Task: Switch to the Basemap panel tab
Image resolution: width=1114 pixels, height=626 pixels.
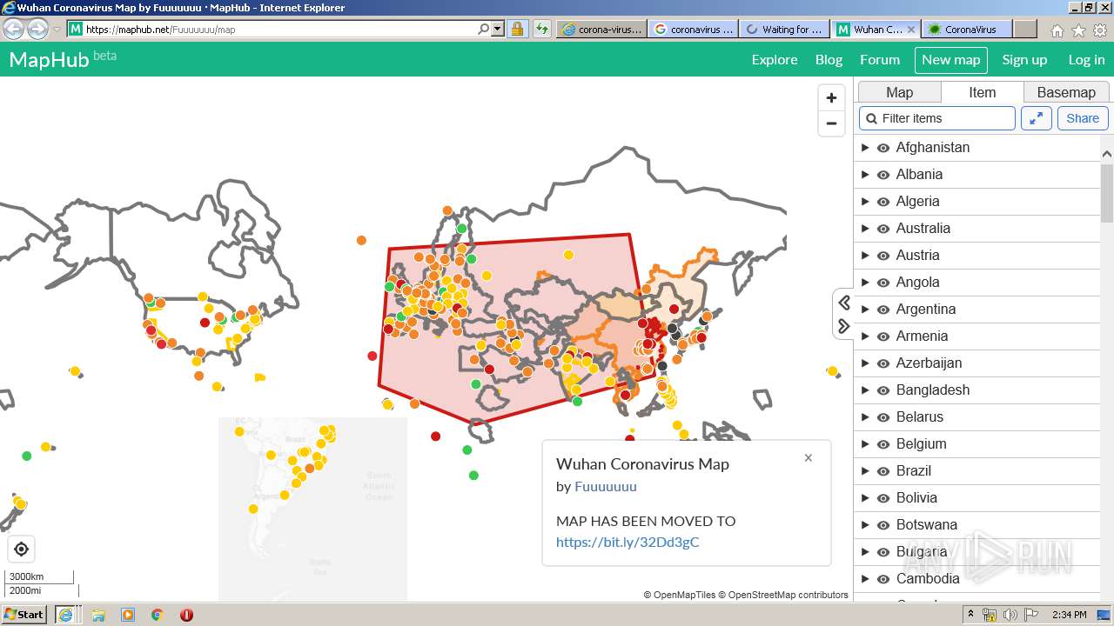Action: [1066, 92]
